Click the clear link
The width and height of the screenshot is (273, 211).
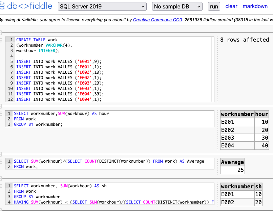(x=231, y=6)
